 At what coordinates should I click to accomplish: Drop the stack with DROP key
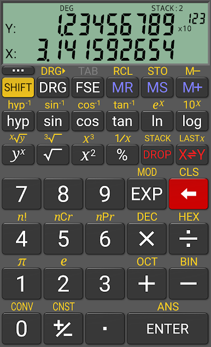tap(157, 155)
